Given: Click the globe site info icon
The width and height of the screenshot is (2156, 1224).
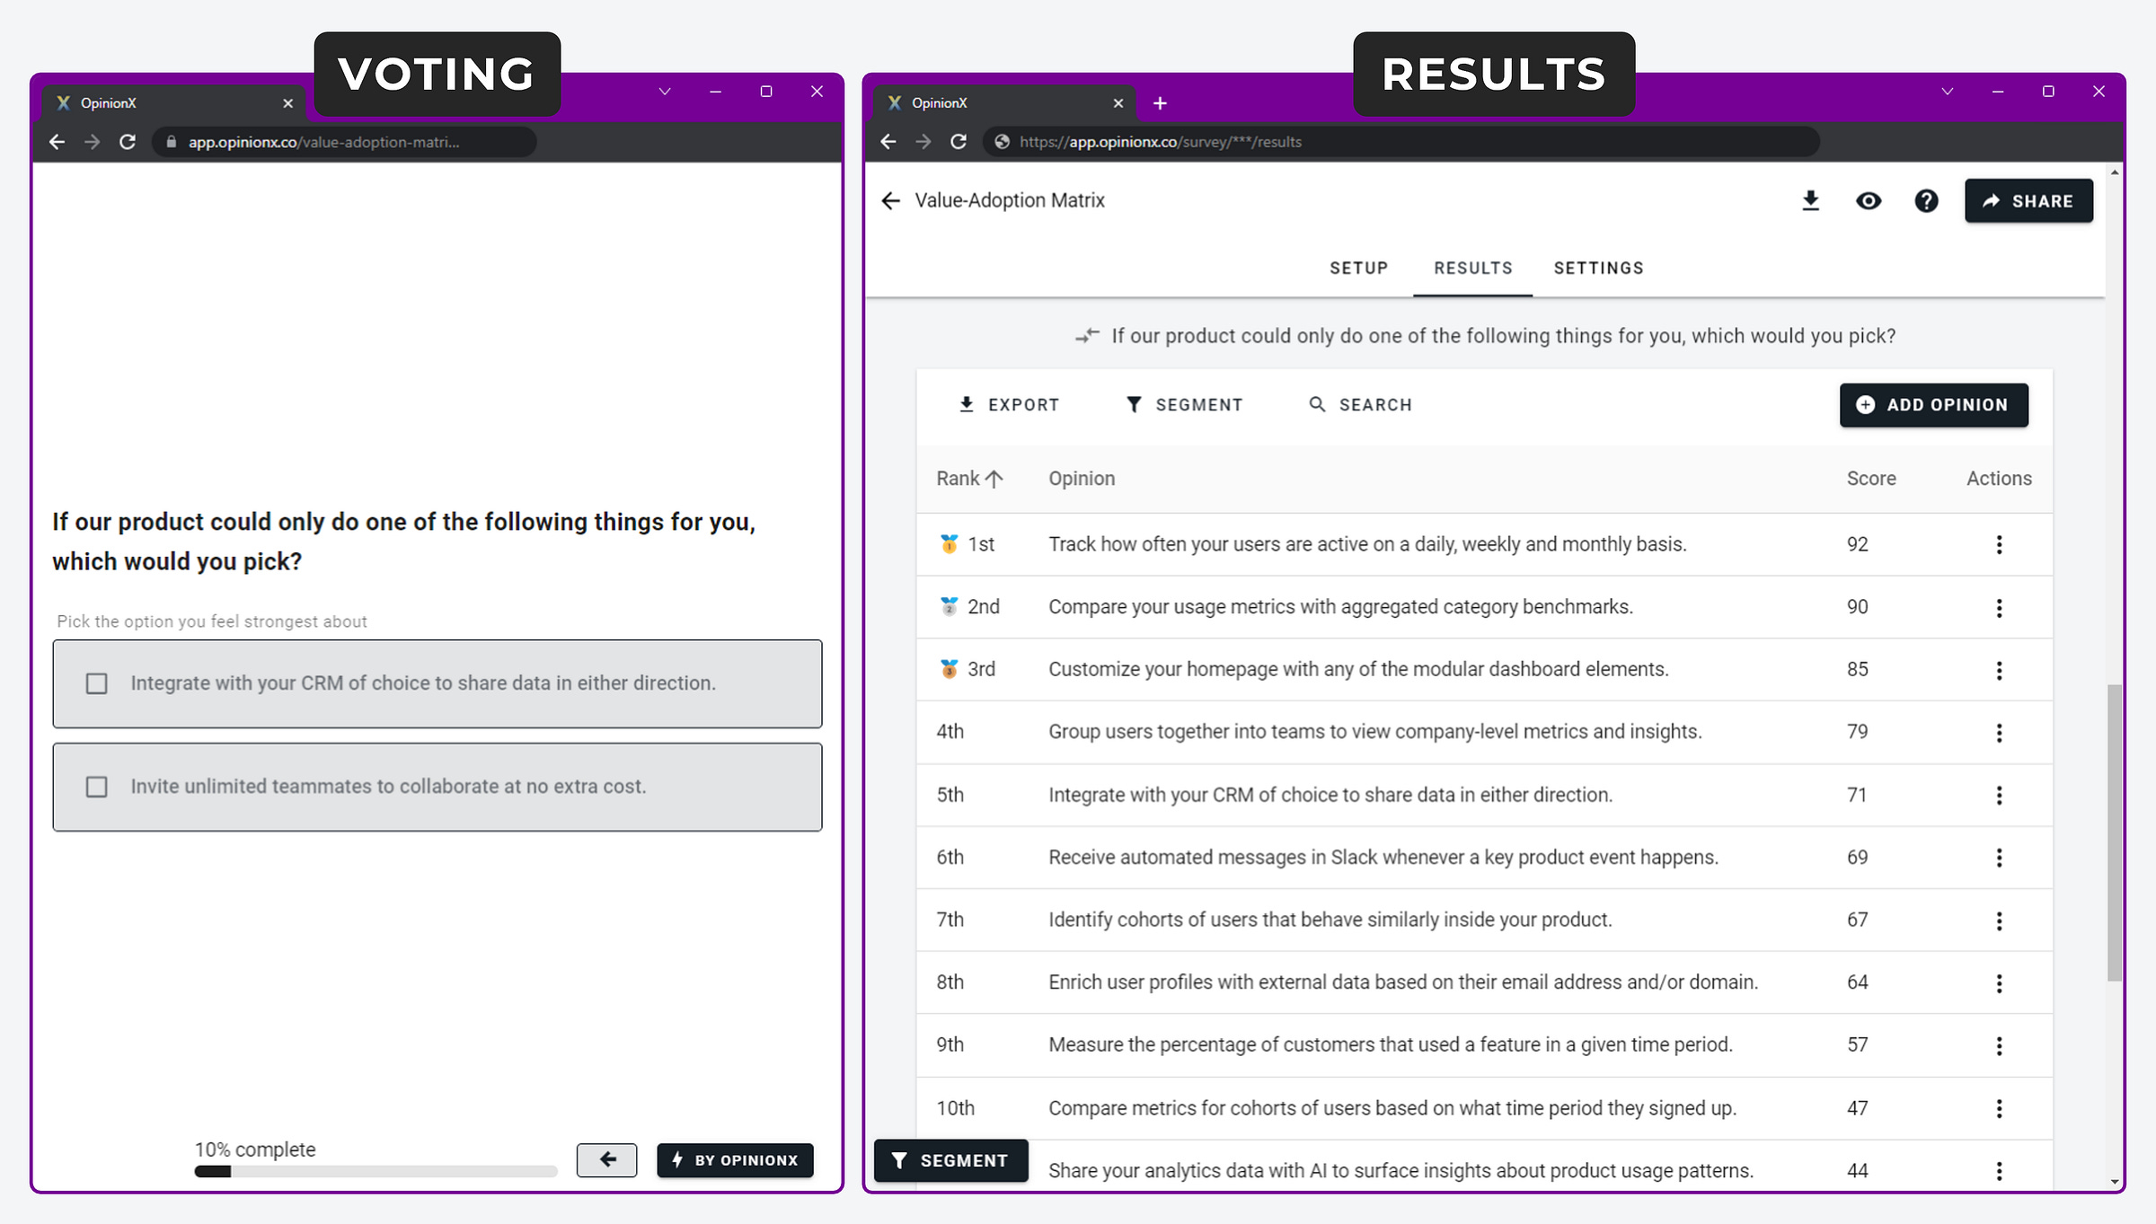Looking at the screenshot, I should pyautogui.click(x=1002, y=142).
